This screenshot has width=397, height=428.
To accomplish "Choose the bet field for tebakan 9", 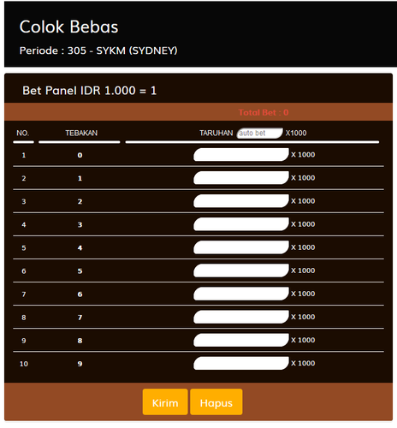I will pyautogui.click(x=241, y=363).
